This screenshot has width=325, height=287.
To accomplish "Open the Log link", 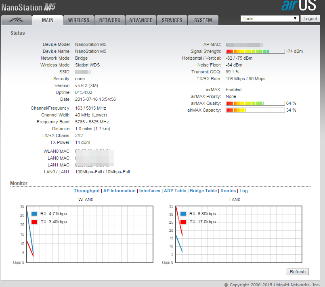I will click(x=243, y=191).
